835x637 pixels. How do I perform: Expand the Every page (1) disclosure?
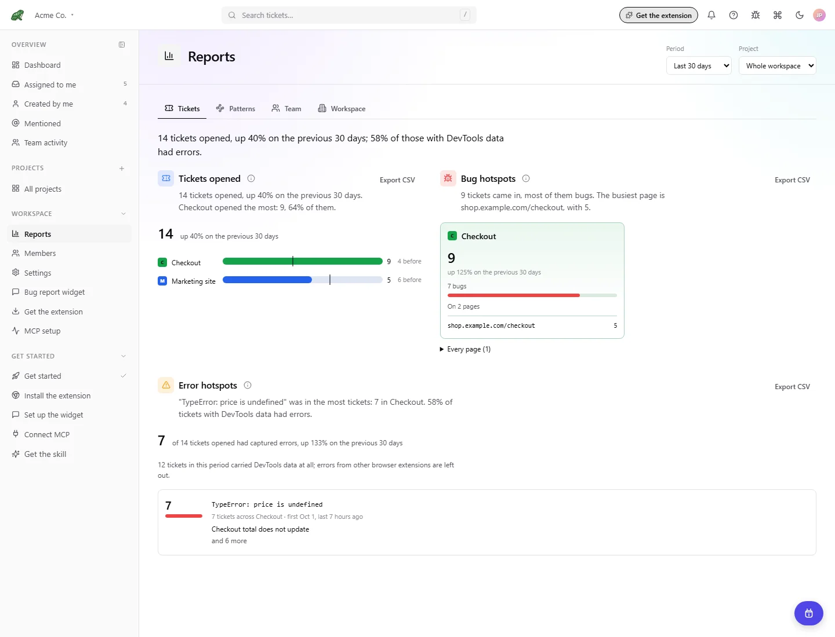(x=465, y=349)
